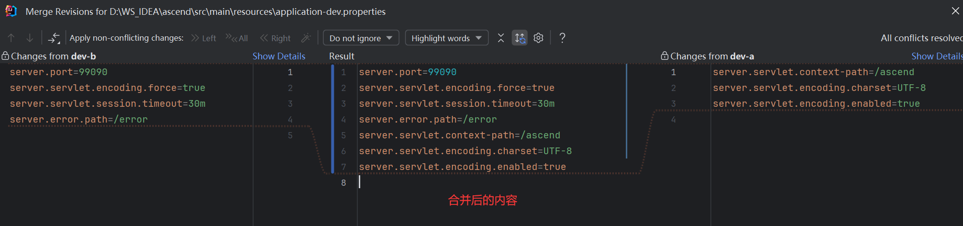The width and height of the screenshot is (963, 226).
Task: Apply non-conflicting changes from Left
Action: point(204,38)
